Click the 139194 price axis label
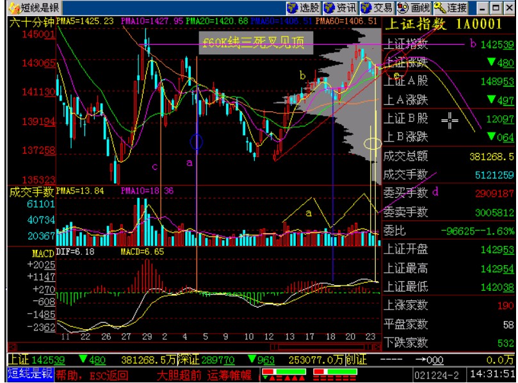The height and width of the screenshot is (383, 518). click(x=38, y=122)
